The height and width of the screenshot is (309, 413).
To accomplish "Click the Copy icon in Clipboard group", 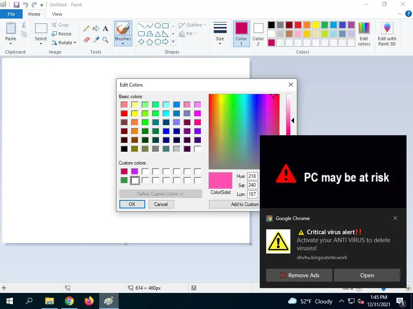I will (24, 34).
